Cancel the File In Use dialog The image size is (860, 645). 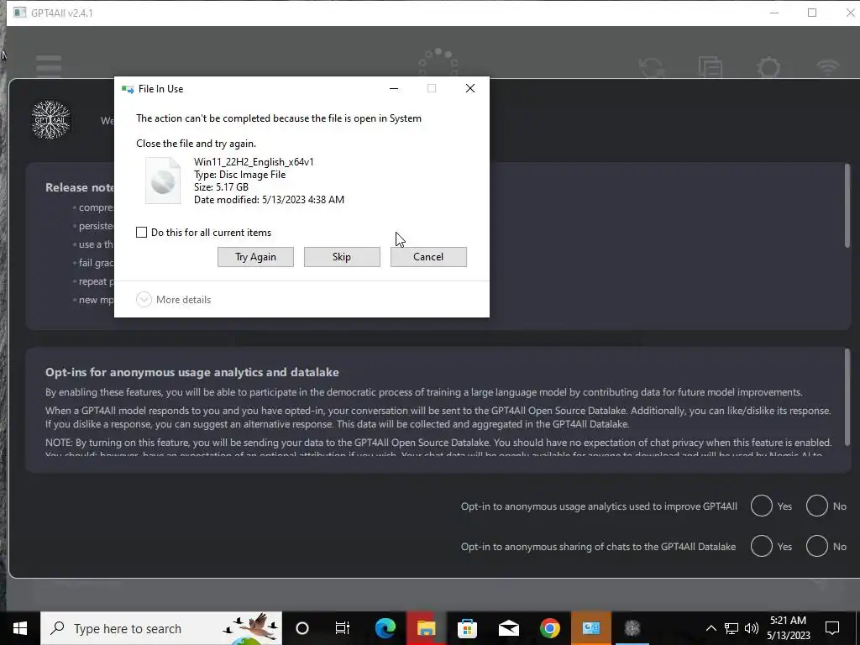(x=428, y=257)
